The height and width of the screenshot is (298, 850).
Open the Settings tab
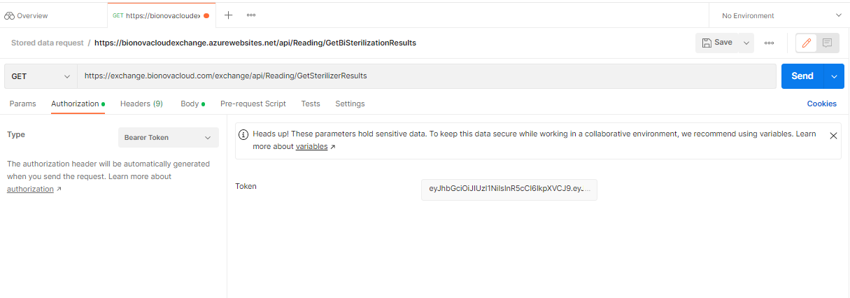350,104
